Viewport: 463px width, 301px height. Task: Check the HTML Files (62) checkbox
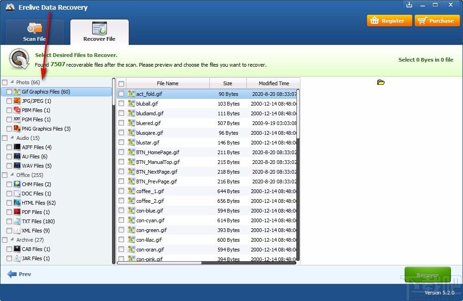click(9, 203)
